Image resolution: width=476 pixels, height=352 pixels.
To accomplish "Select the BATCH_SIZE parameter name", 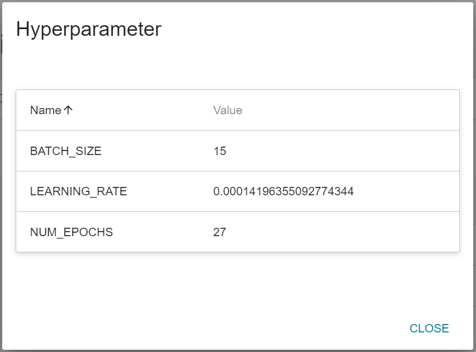I will click(x=66, y=151).
